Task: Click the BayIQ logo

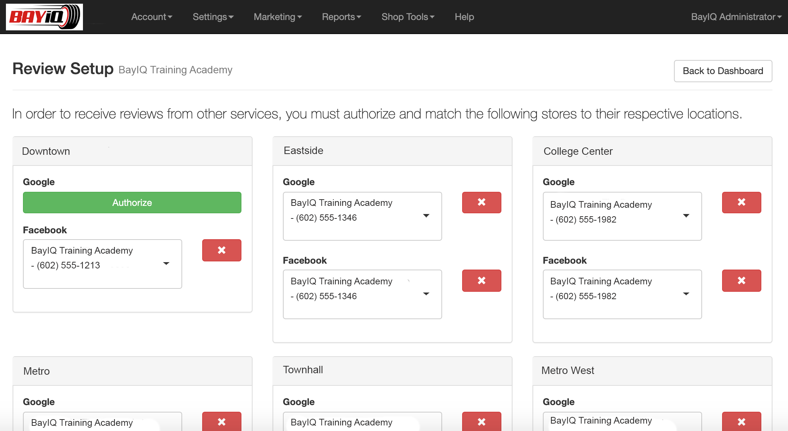Action: [44, 17]
